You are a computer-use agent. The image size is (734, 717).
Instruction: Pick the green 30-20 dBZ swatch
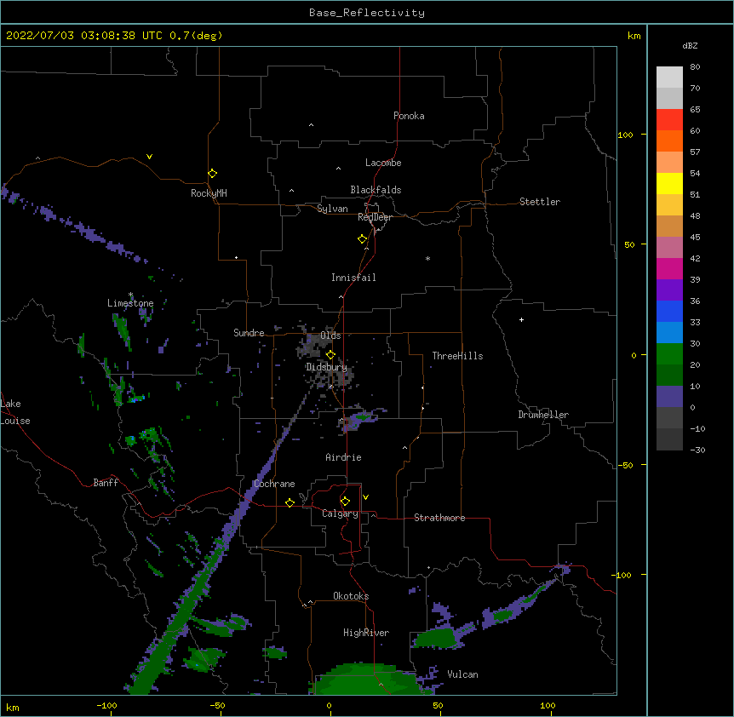[669, 354]
